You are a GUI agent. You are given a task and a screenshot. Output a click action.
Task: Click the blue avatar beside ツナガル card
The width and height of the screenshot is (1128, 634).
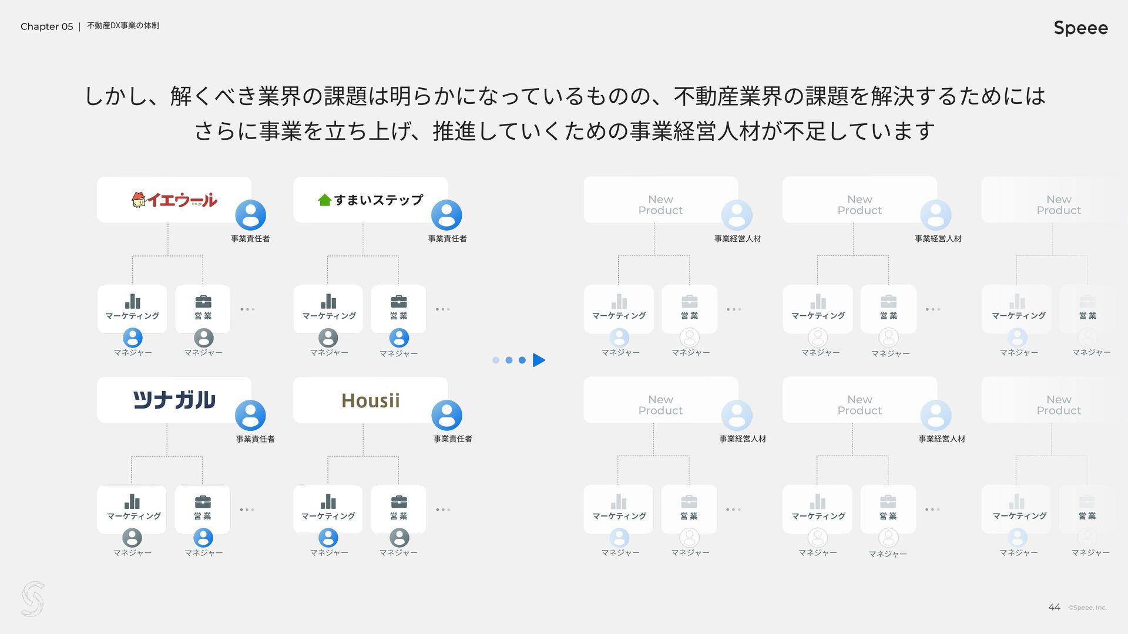250,416
